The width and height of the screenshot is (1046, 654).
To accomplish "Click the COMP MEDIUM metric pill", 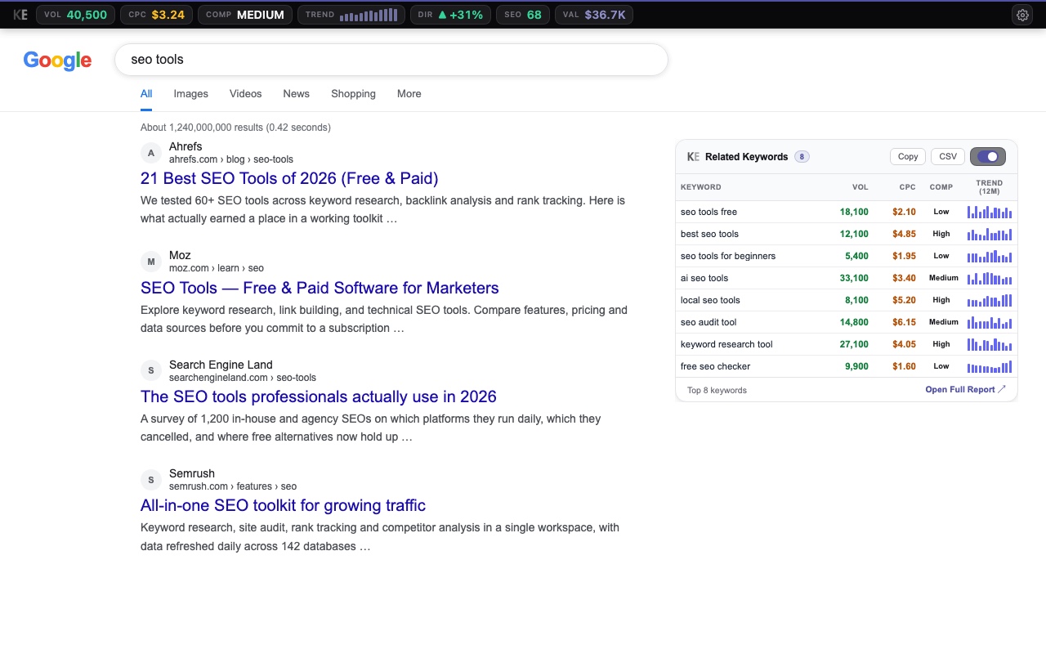I will tap(245, 15).
